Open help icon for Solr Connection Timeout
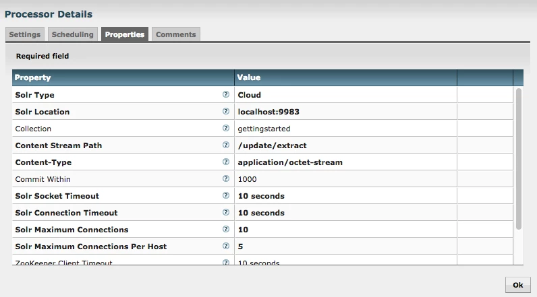 pyautogui.click(x=226, y=212)
